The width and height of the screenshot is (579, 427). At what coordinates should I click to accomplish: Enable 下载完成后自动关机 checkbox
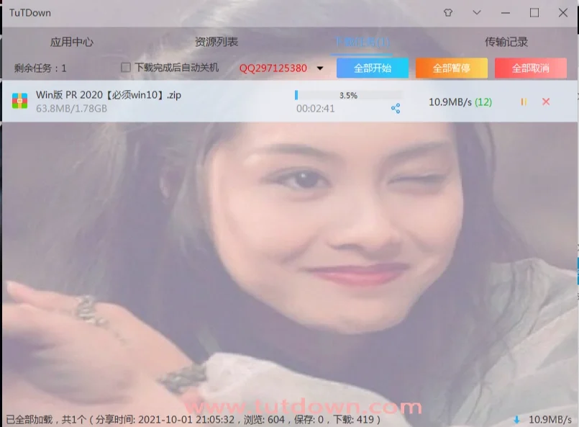[126, 67]
